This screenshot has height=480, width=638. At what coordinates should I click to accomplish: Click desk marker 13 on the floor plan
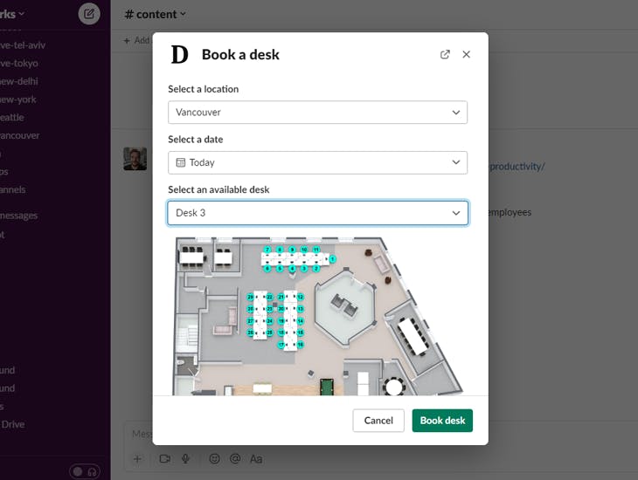pyautogui.click(x=301, y=309)
